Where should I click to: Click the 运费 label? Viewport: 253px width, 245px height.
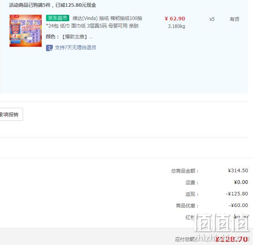192,183
